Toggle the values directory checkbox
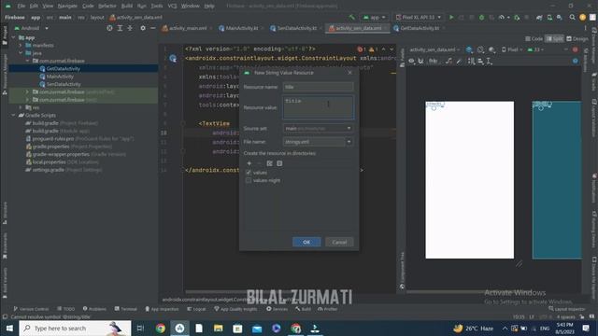This screenshot has width=598, height=336. (x=249, y=173)
